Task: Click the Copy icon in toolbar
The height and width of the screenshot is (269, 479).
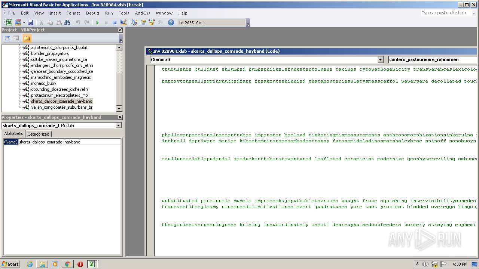Action: (50, 22)
